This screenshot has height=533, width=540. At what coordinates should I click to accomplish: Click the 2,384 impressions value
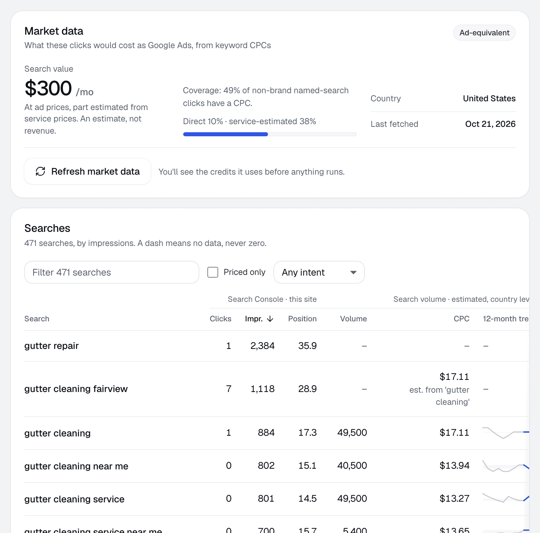262,346
